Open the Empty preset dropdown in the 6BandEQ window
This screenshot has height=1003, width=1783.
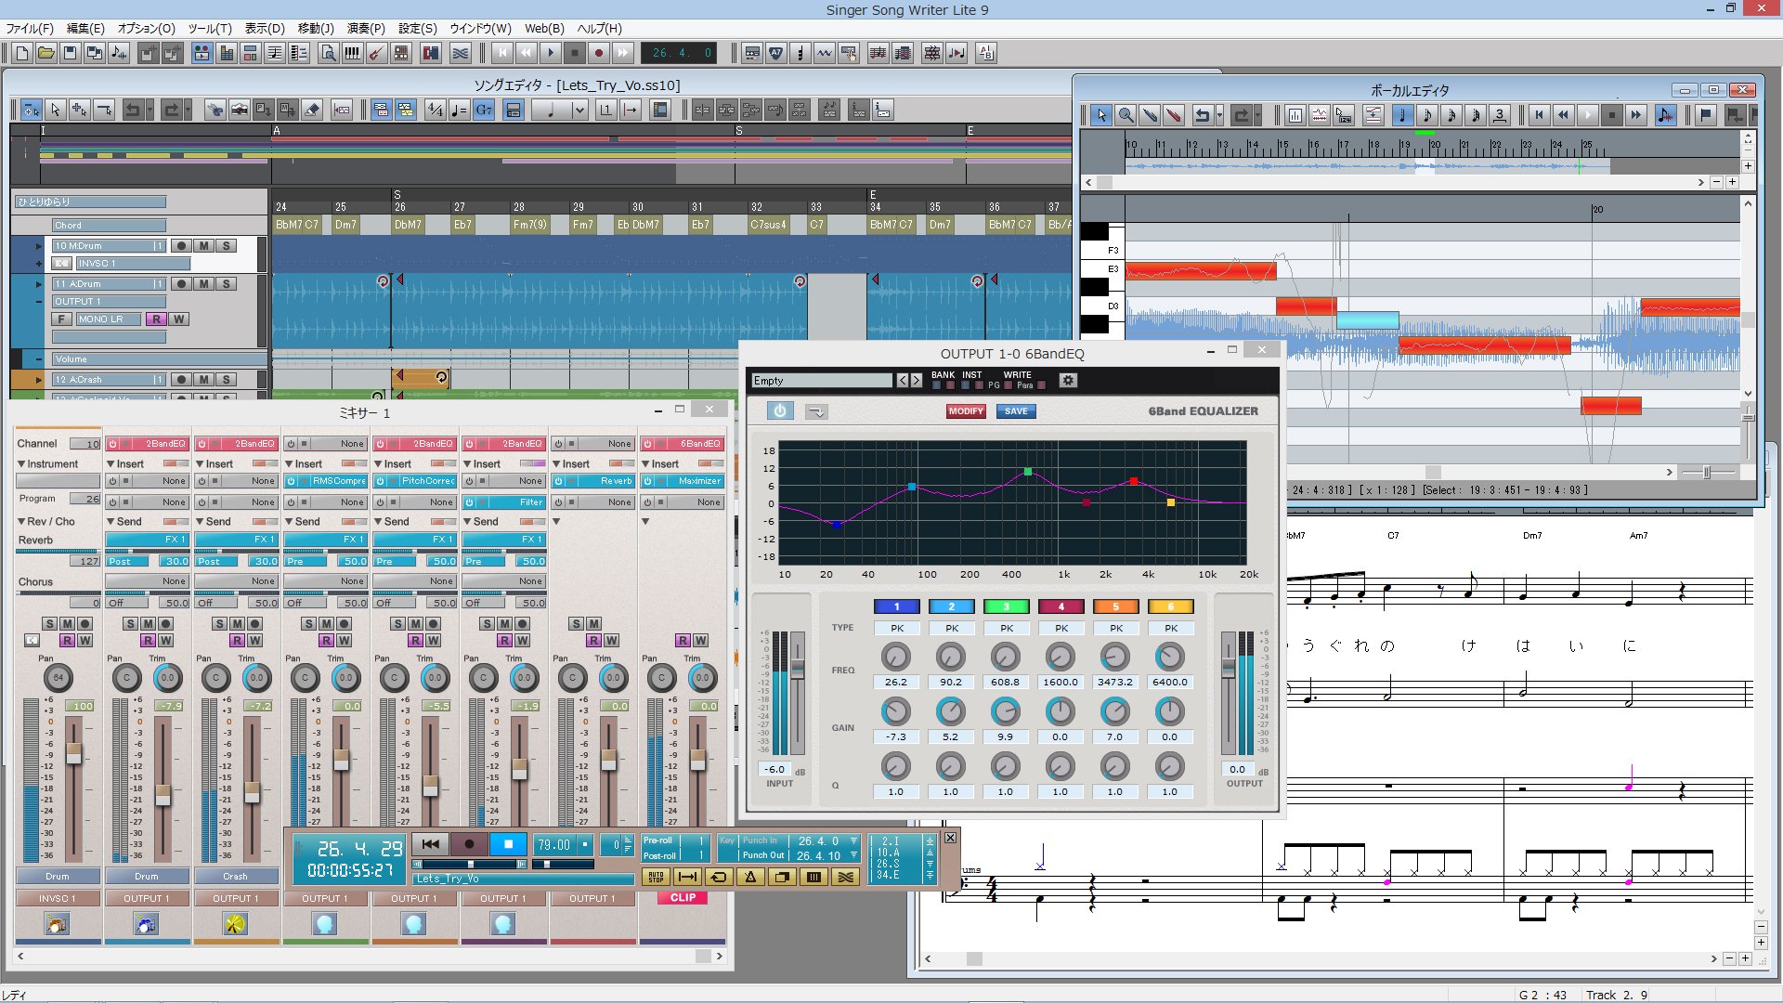click(x=822, y=381)
